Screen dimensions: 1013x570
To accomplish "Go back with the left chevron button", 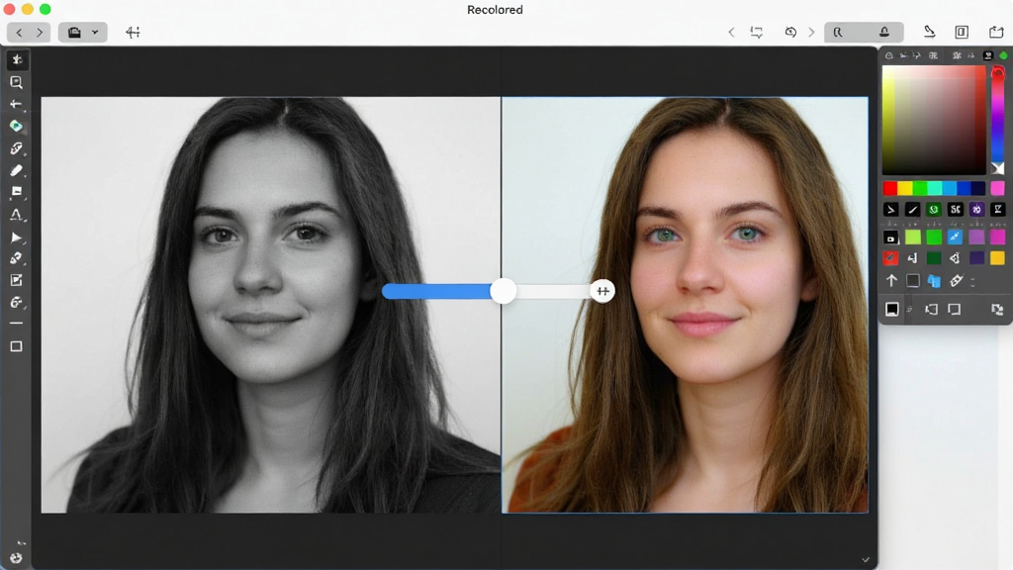I will pyautogui.click(x=19, y=33).
